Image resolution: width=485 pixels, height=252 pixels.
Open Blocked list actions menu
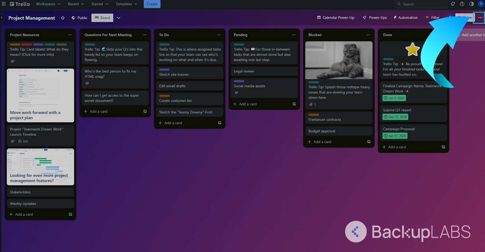tap(368, 35)
